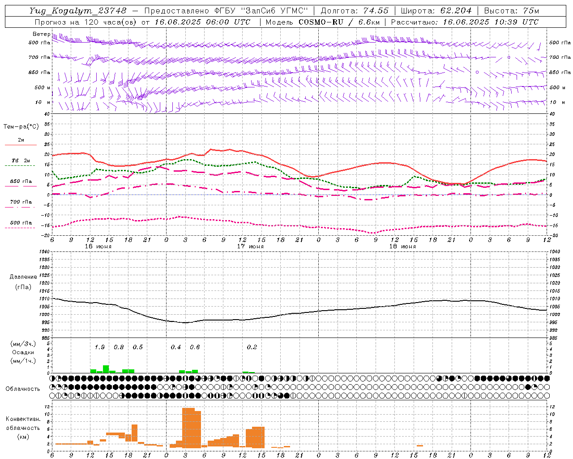Click the Конвективн. convective cloud label
The width and height of the screenshot is (573, 459).
pos(23,419)
